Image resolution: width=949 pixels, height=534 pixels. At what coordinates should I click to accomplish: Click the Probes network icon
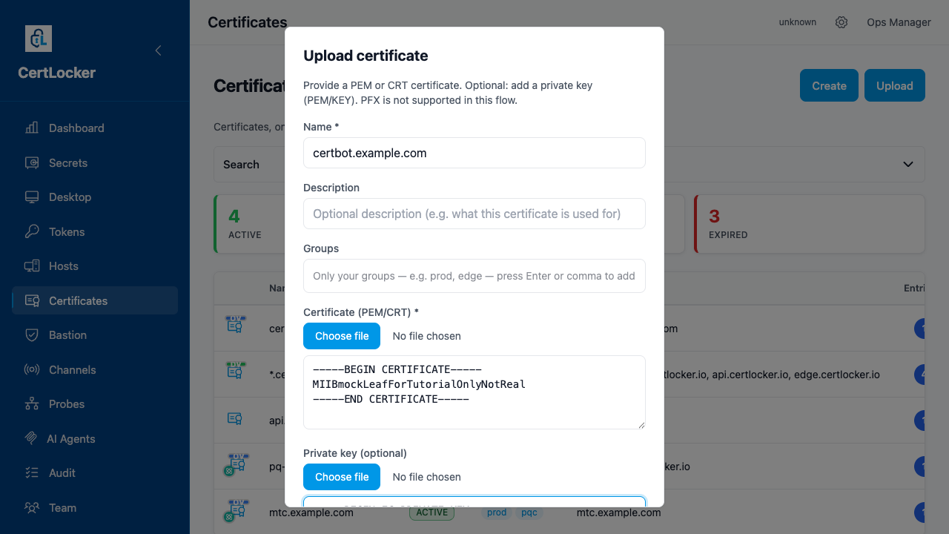pos(32,404)
